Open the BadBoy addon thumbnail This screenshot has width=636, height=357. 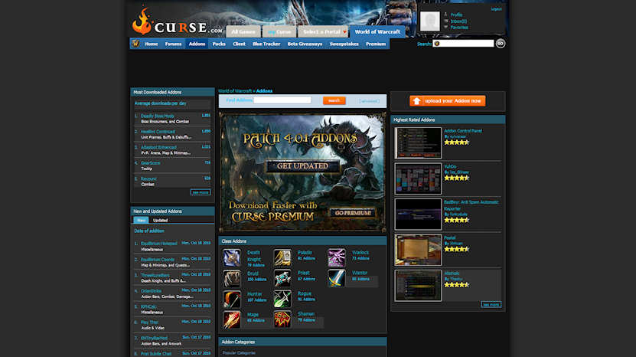(x=418, y=214)
